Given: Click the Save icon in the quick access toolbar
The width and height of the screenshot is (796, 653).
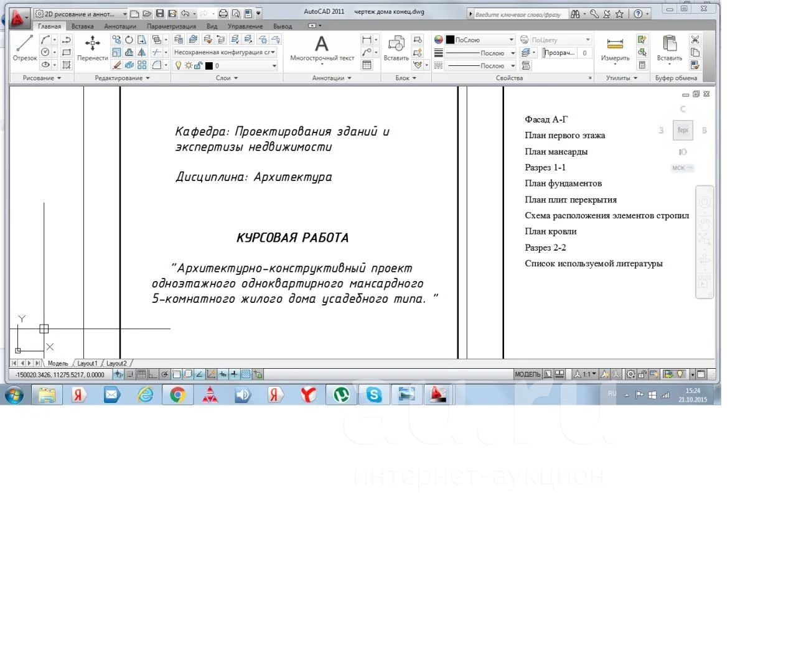Looking at the screenshot, I should [160, 14].
